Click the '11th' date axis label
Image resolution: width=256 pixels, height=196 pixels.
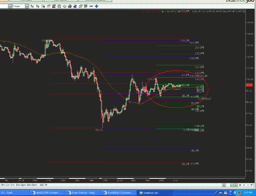point(49,180)
